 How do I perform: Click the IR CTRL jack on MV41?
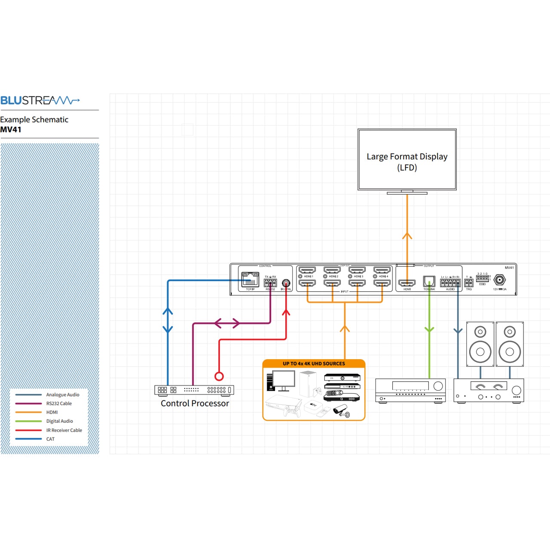click(x=286, y=283)
